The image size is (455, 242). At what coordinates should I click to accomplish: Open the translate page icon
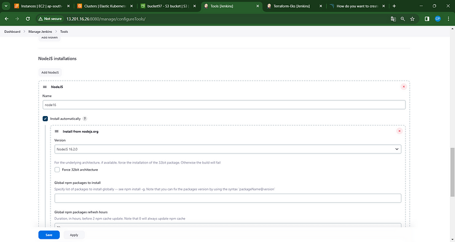click(393, 19)
